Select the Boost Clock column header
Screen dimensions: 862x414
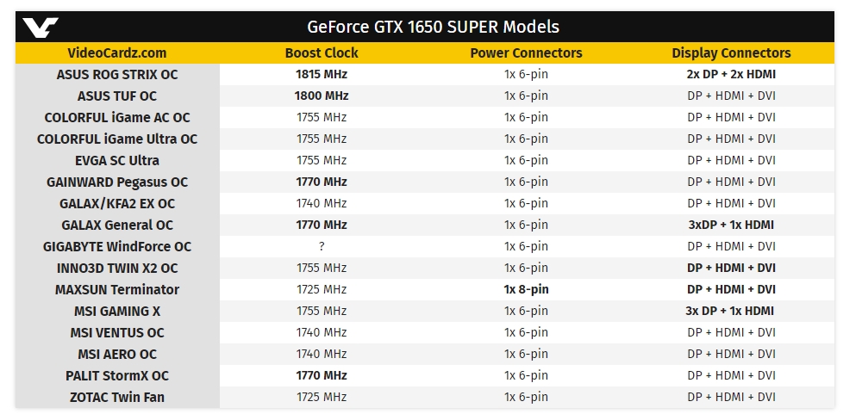(322, 53)
